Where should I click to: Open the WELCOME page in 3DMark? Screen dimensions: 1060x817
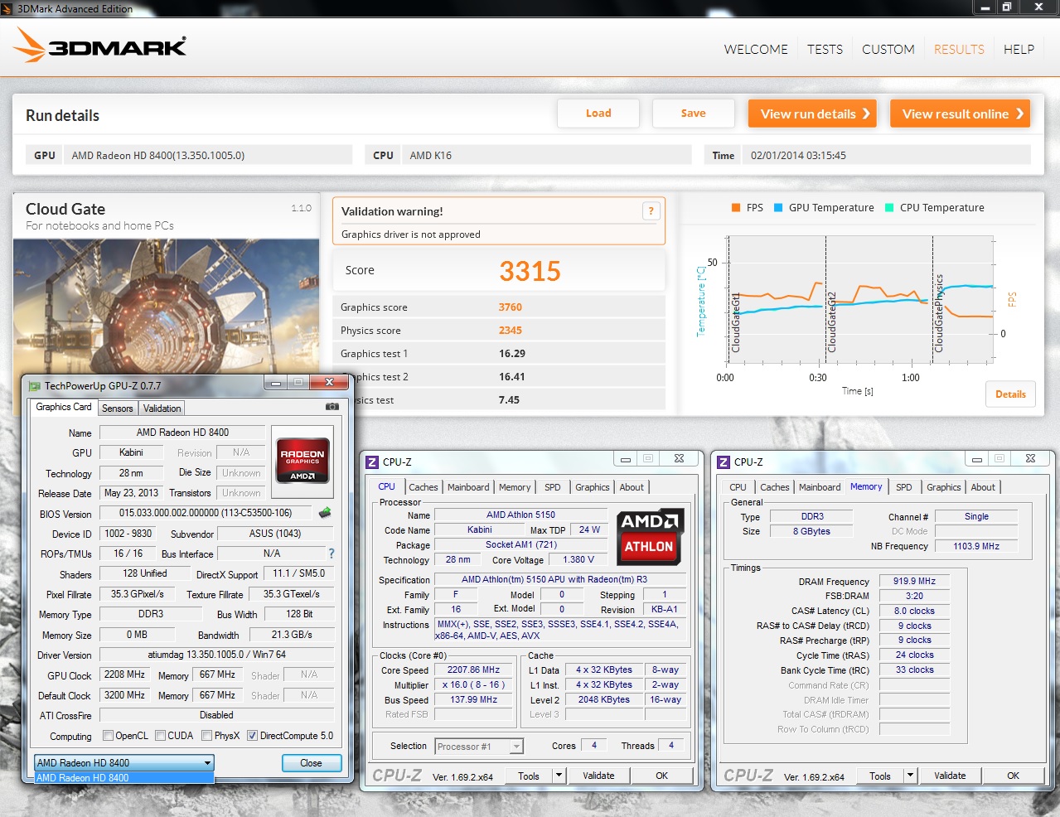756,50
